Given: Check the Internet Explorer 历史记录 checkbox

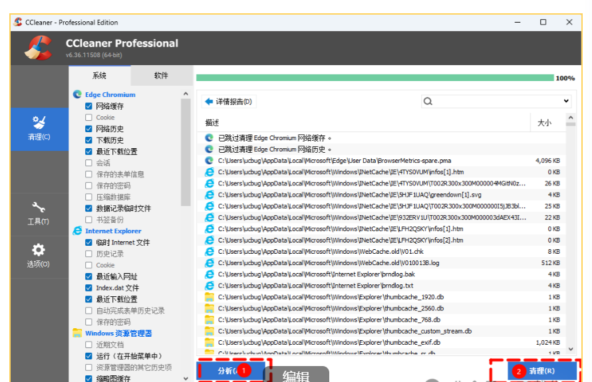Looking at the screenshot, I should [x=88, y=254].
